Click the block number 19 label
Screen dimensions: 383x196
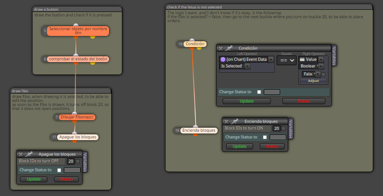(180, 44)
